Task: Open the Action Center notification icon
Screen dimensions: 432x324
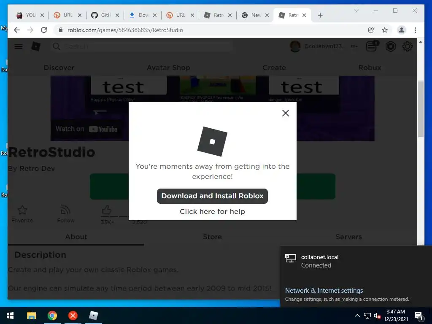Action: (x=419, y=316)
